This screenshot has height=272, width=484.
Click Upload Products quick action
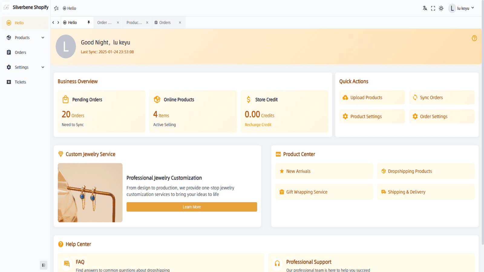point(372,98)
